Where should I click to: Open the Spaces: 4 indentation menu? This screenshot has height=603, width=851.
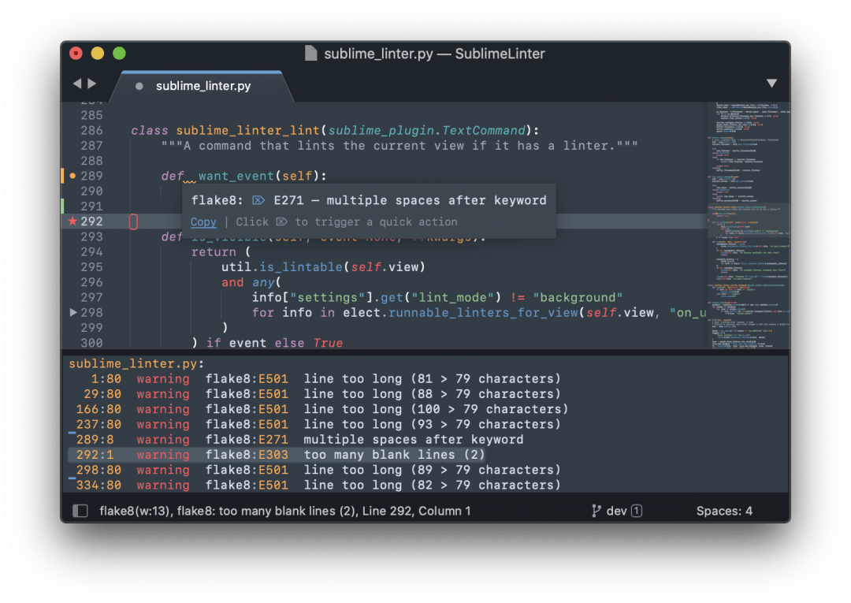click(723, 511)
